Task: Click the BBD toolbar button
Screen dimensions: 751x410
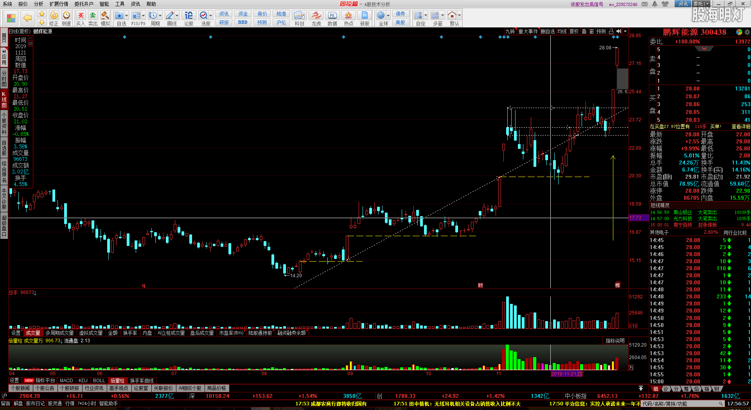Action: [243, 22]
